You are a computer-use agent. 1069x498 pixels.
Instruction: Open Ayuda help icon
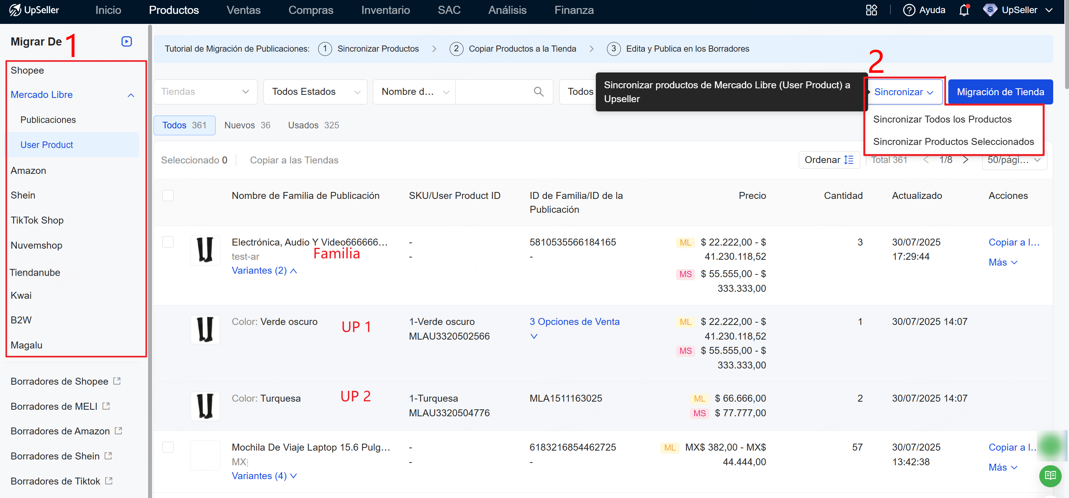coord(909,10)
